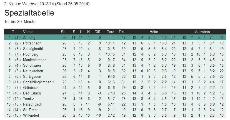Viewport: 230px width, 120px height.
Task: Open Mönichkirchen team entry
Action: (x=35, y=60)
